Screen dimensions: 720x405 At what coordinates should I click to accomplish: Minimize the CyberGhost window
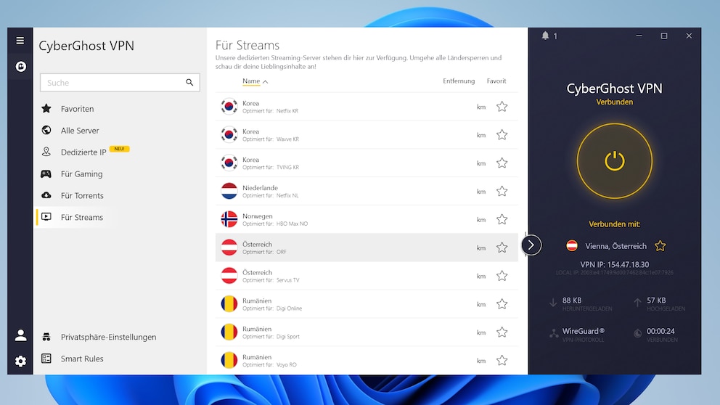pyautogui.click(x=639, y=36)
